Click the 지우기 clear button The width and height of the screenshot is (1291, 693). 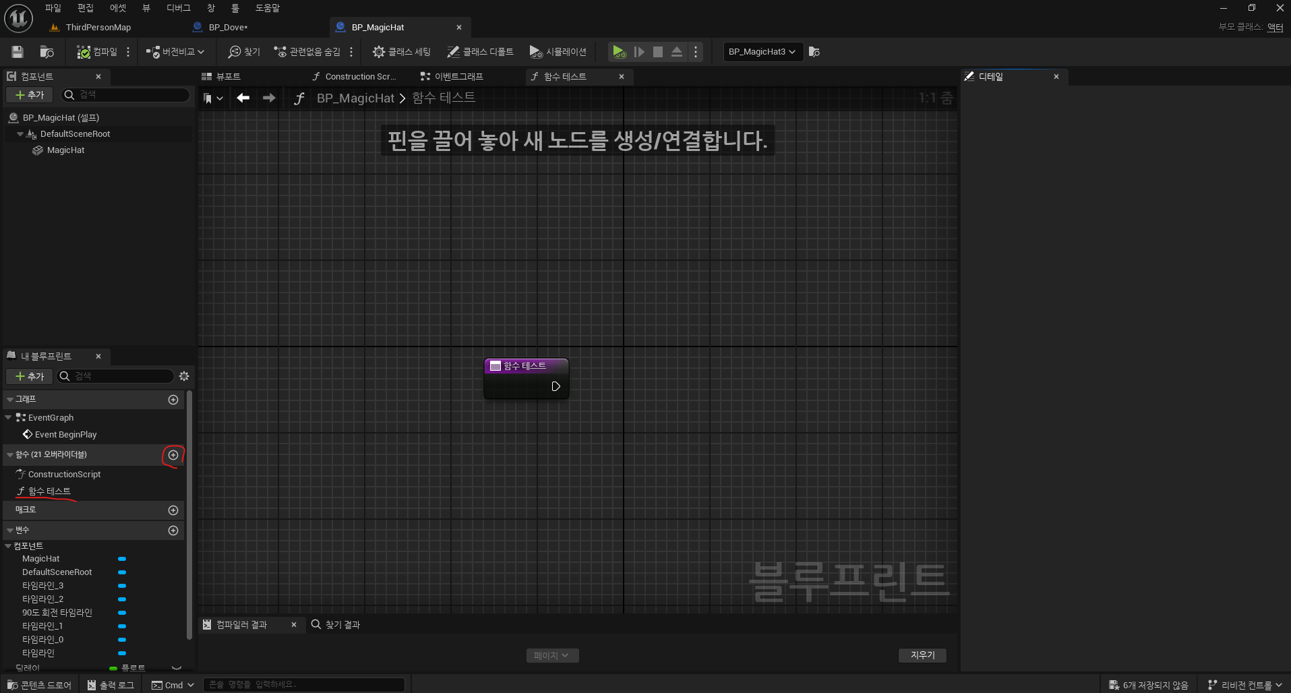[922, 655]
